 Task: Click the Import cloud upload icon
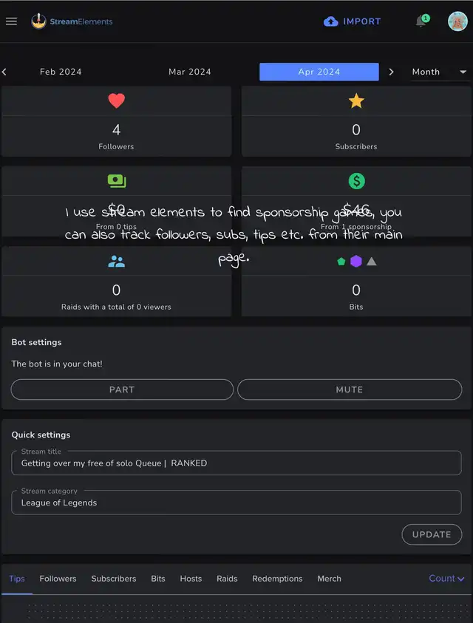[330, 21]
